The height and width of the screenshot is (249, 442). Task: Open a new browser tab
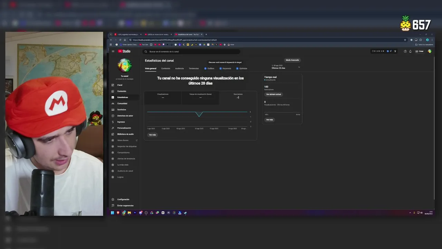tap(206, 34)
